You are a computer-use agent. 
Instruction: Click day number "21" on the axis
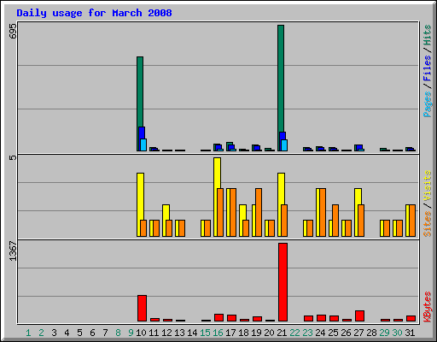click(x=282, y=333)
